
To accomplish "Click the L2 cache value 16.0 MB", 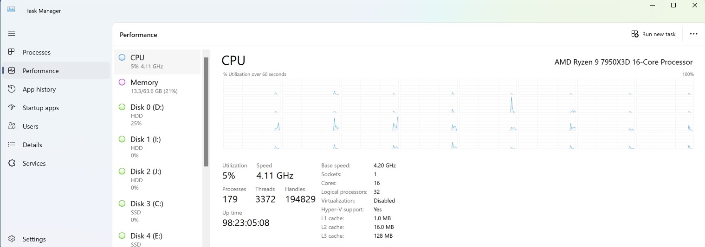I will pos(384,227).
